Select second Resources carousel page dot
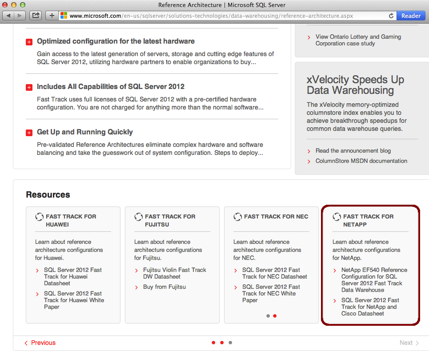 tap(222, 342)
